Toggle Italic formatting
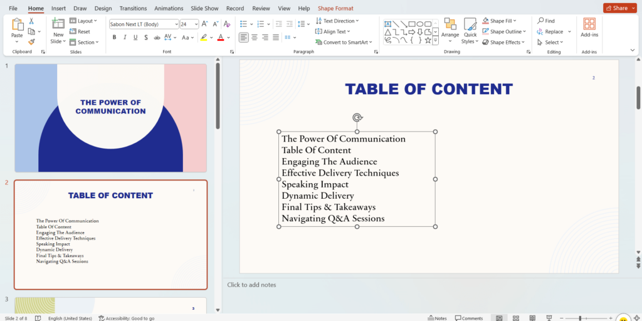This screenshot has width=642, height=321. point(125,38)
